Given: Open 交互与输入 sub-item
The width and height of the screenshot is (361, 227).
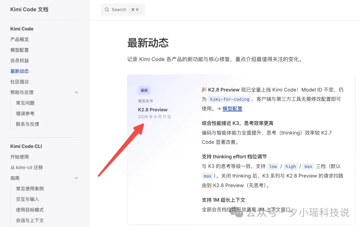Looking at the screenshot, I should [27, 199].
